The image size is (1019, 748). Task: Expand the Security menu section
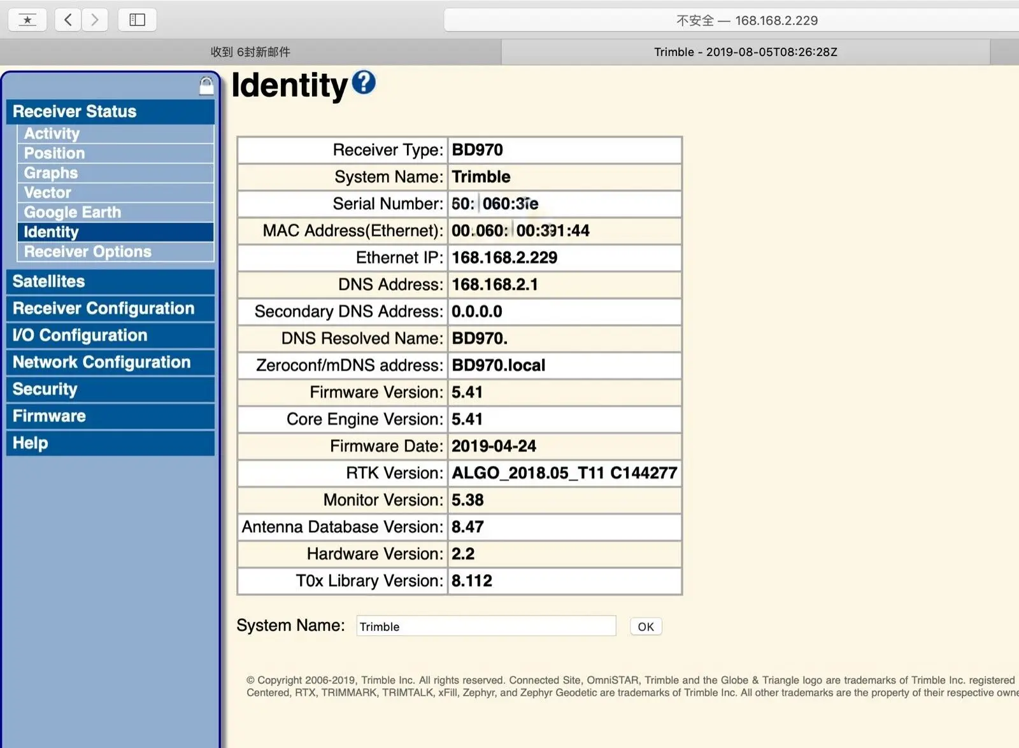(x=110, y=389)
